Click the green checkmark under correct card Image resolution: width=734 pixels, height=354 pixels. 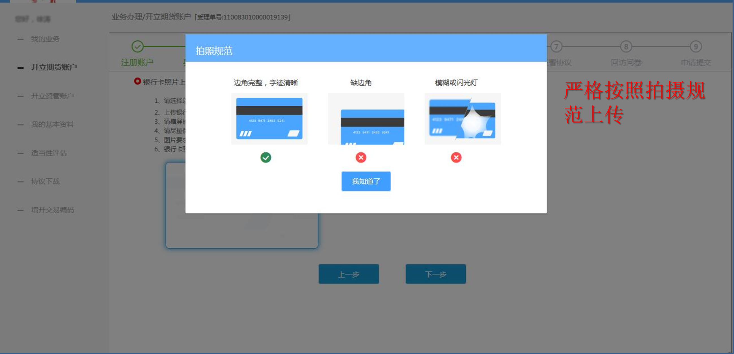click(x=265, y=157)
